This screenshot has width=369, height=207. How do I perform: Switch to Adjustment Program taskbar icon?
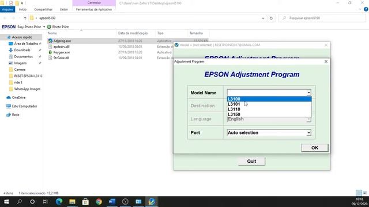point(152,202)
